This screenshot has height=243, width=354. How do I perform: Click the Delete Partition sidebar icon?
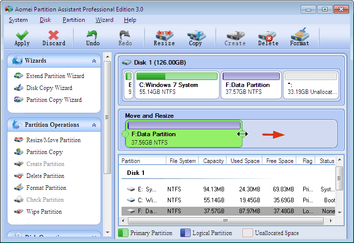(x=18, y=175)
